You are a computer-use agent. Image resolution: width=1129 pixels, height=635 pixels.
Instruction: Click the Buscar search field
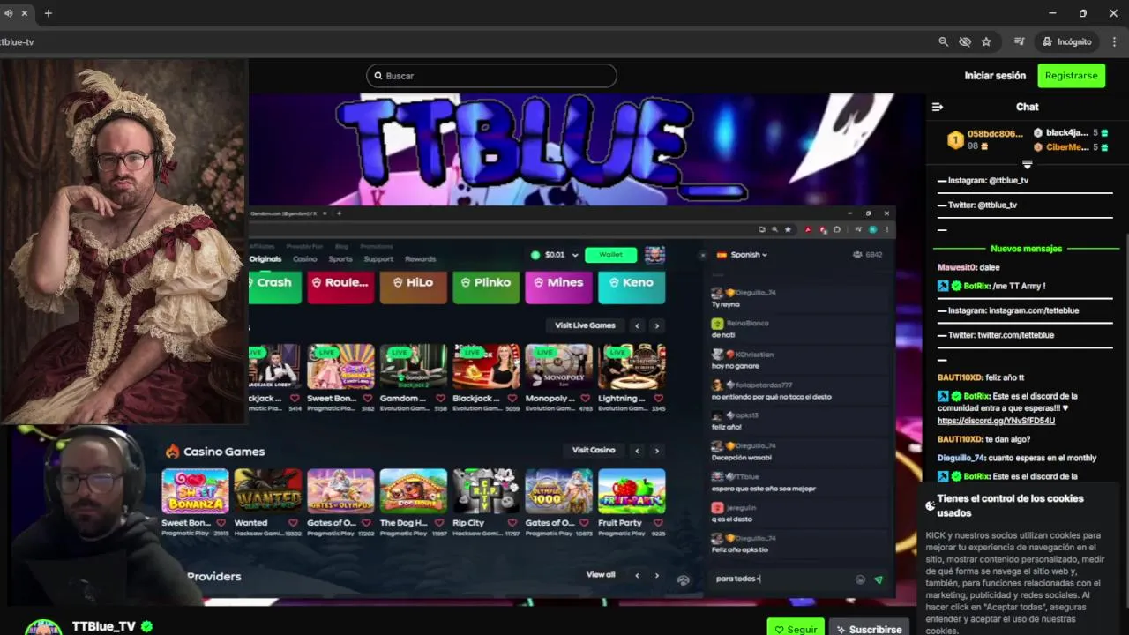pyautogui.click(x=491, y=76)
